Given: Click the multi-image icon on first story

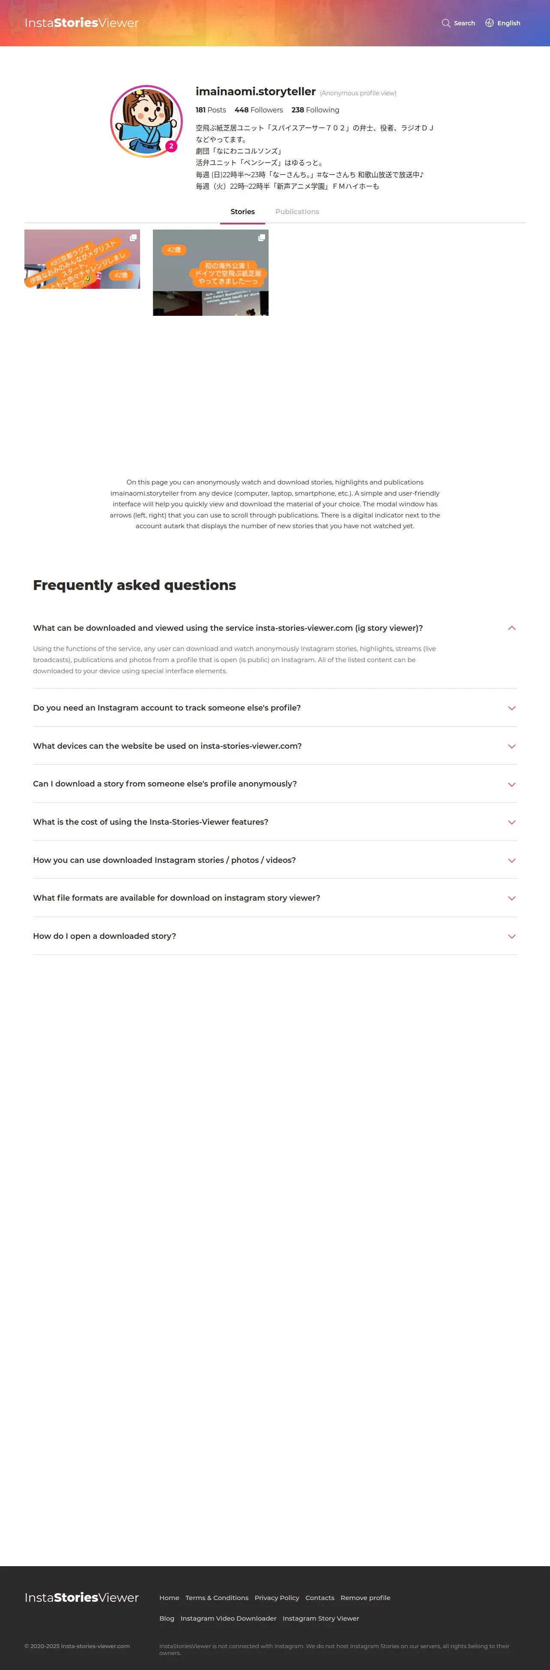Looking at the screenshot, I should pos(133,238).
